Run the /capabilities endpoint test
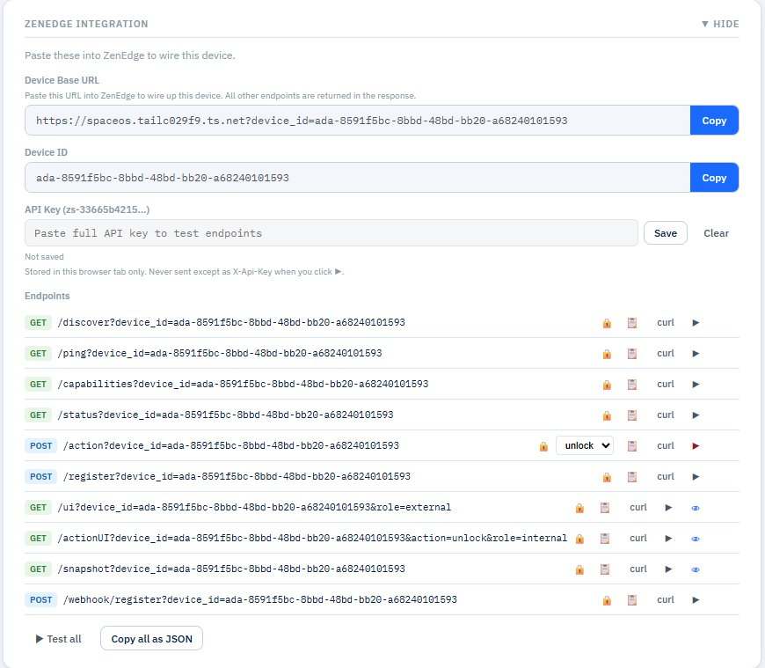This screenshot has width=765, height=668. pos(696,385)
